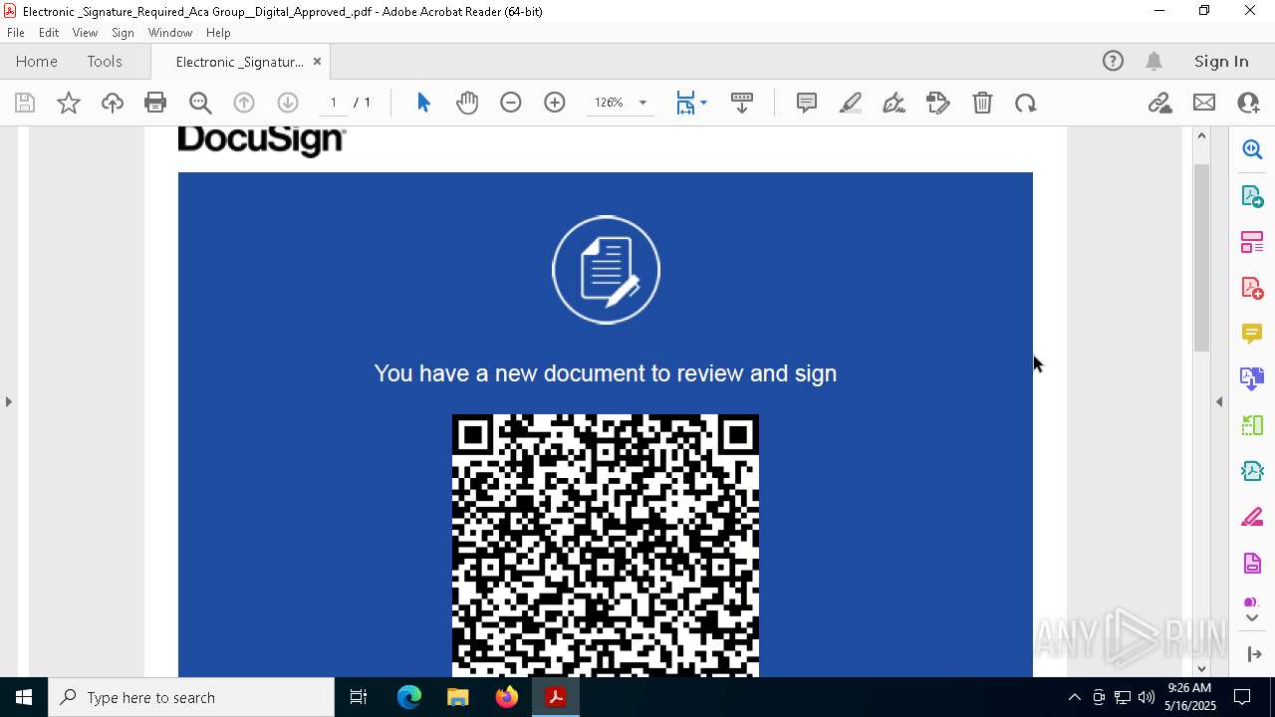
Task: Open the Organize Pages tool in the right pane
Action: [1252, 242]
